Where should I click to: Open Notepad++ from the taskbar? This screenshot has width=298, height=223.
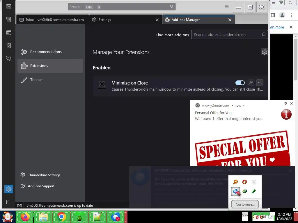[98, 217]
